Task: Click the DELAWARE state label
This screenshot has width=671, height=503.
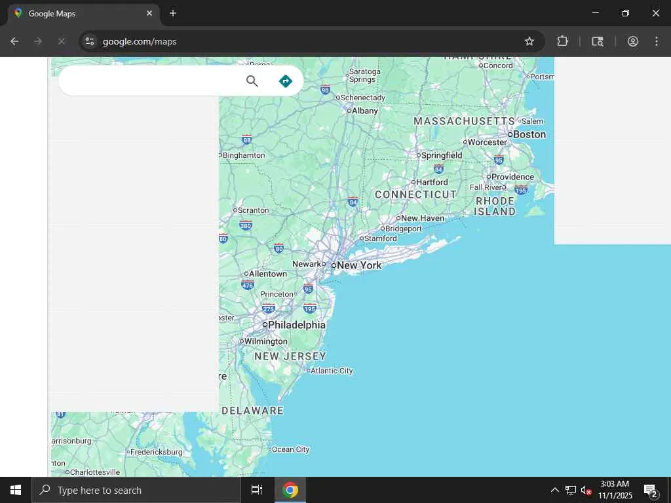Action: click(252, 411)
